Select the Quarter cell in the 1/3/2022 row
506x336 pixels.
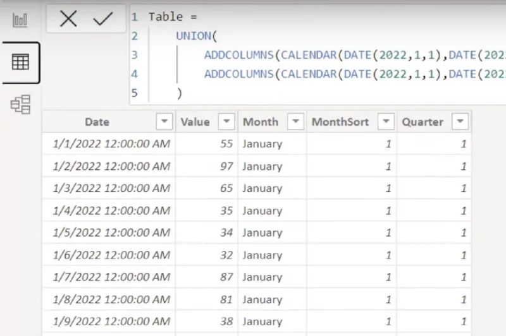pyautogui.click(x=434, y=188)
